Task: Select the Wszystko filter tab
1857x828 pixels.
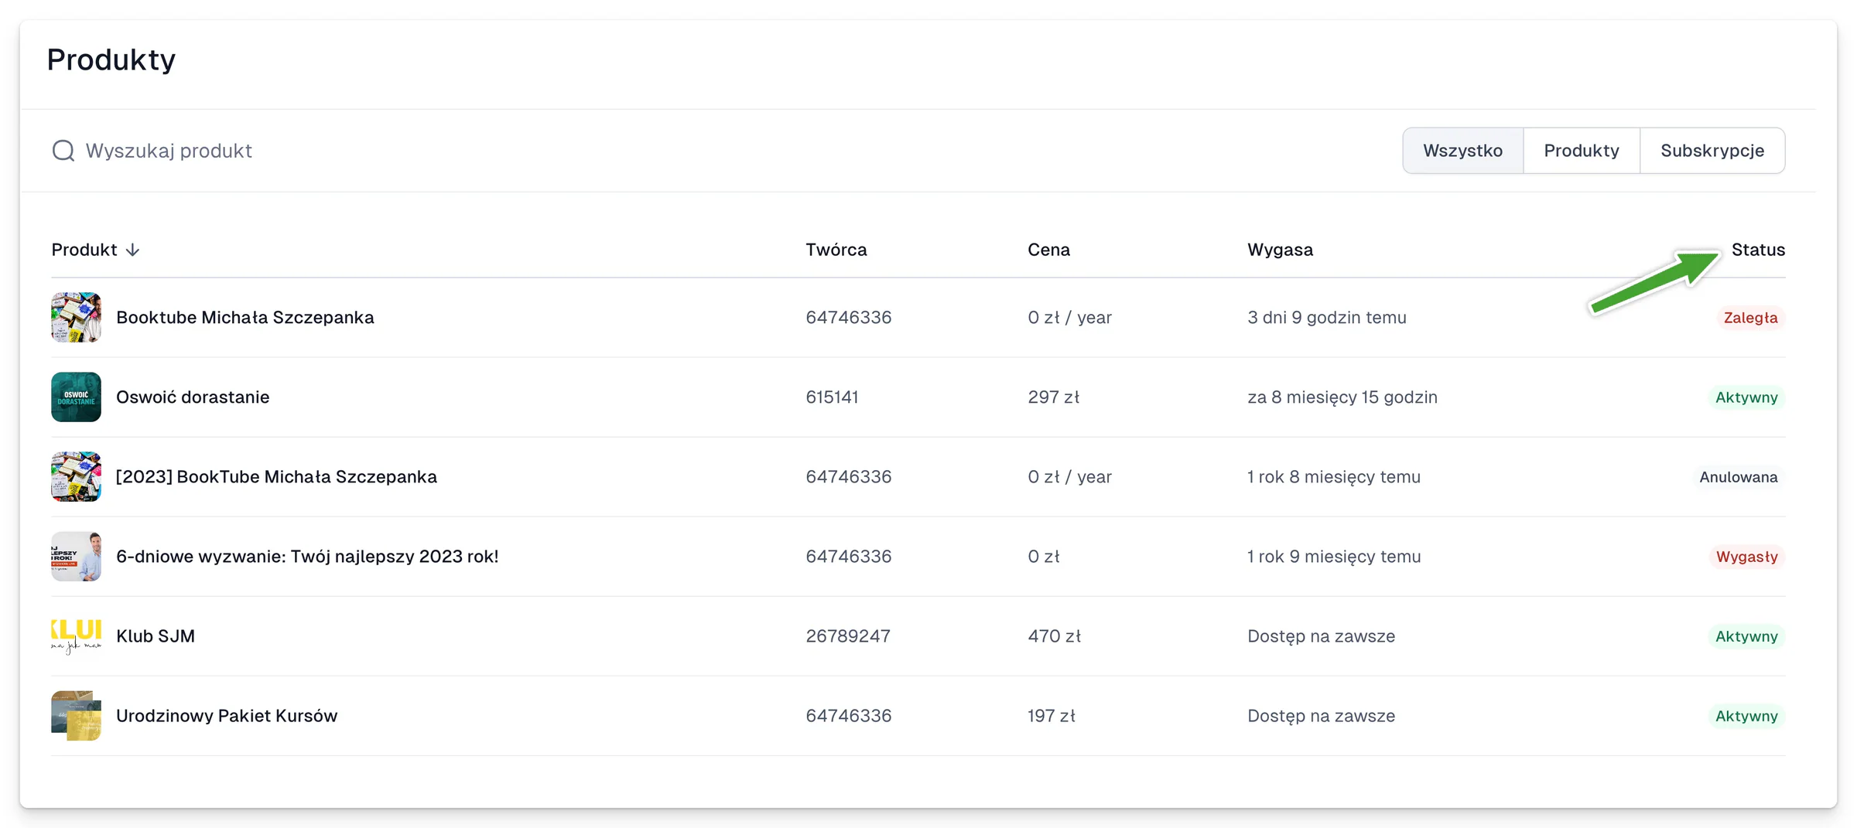Action: pos(1462,150)
